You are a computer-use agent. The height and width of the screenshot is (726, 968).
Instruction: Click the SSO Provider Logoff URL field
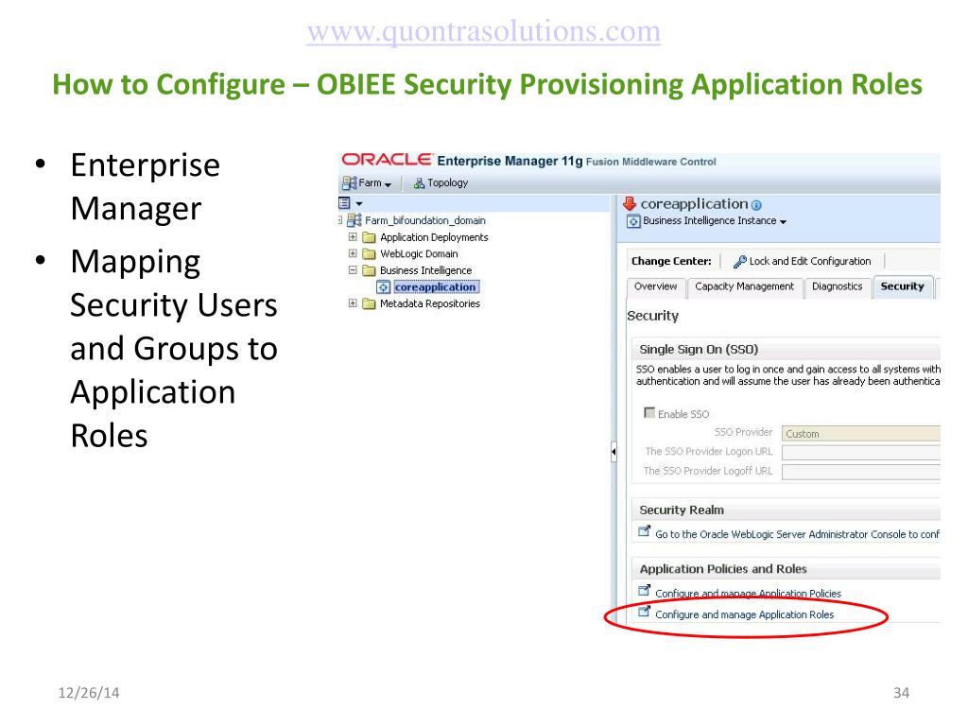[861, 472]
